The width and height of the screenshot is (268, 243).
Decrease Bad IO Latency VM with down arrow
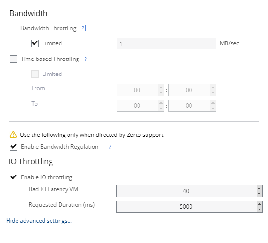[x=259, y=194]
